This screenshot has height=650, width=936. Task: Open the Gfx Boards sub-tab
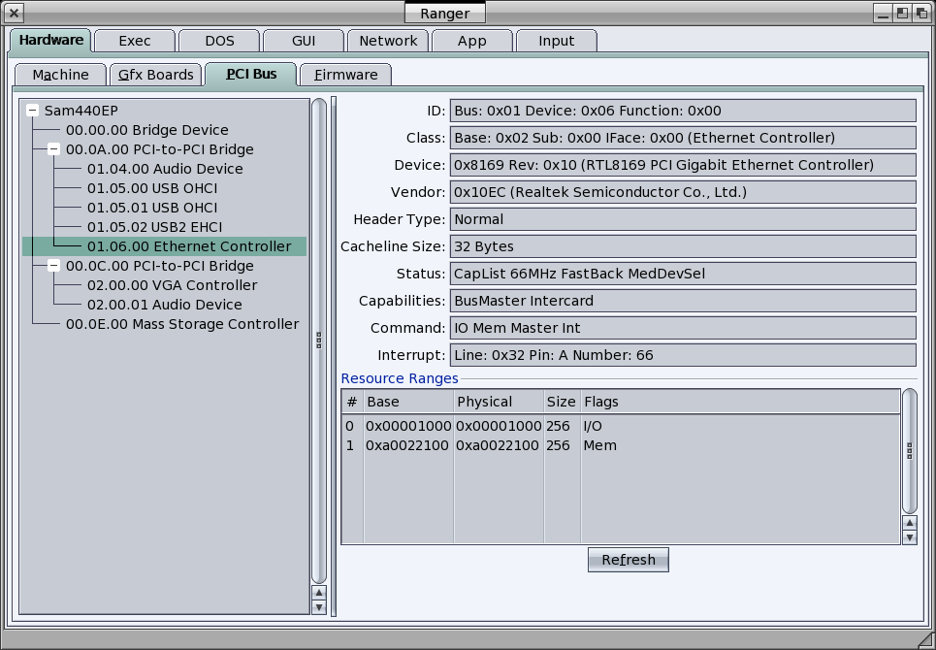click(x=156, y=75)
